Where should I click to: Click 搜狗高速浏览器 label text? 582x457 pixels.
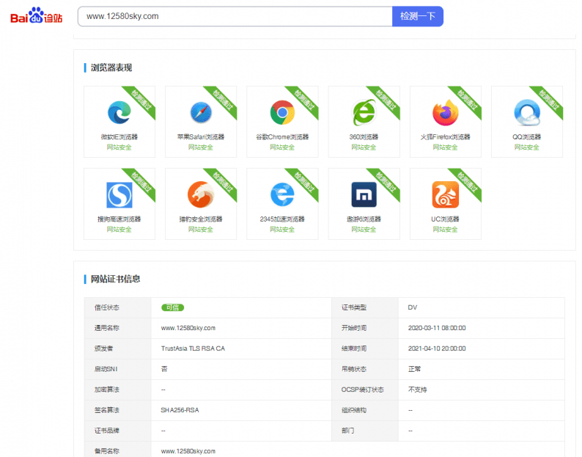coord(119,219)
